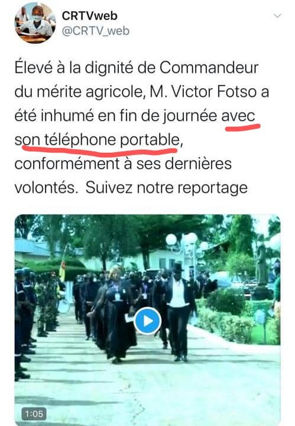Click 'Commandeur' in the tweet text
Image resolution: width=295 pixels, height=426 pixels.
(x=209, y=67)
